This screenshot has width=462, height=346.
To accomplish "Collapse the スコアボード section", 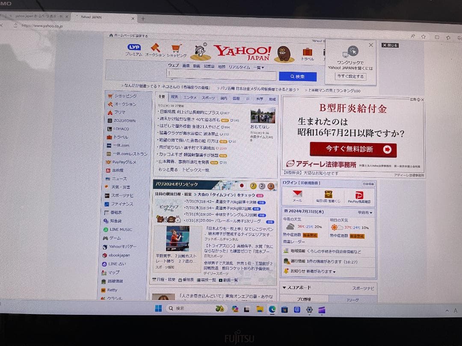I will [285, 287].
